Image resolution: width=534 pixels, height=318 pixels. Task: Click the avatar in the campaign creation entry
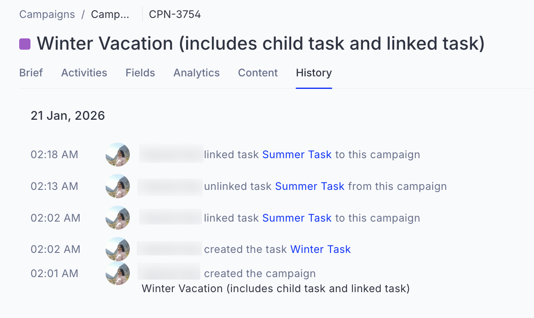click(x=118, y=273)
